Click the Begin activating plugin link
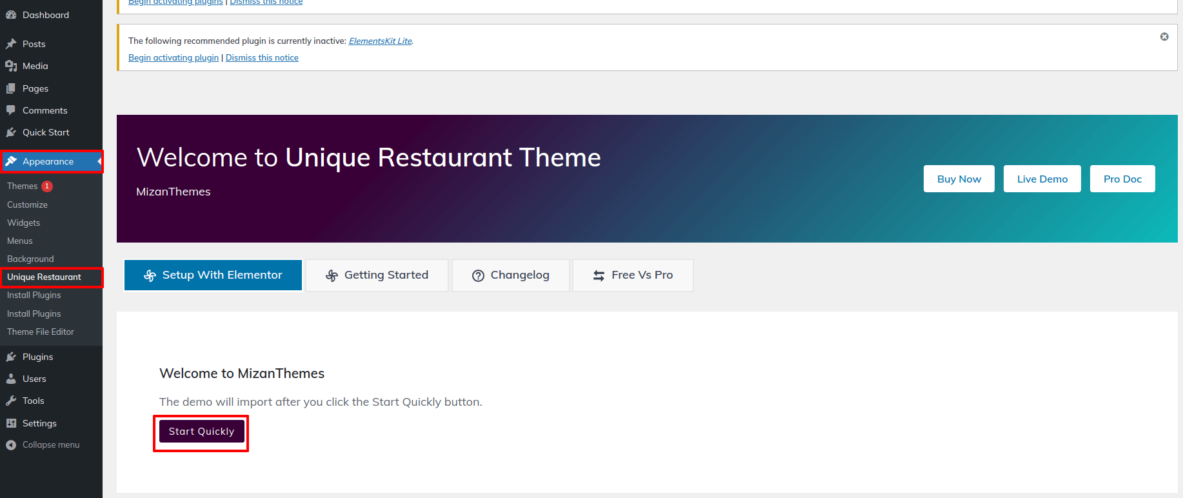The image size is (1183, 498). [x=174, y=58]
